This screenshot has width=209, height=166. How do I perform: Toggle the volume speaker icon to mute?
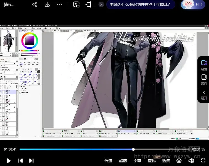pyautogui.click(x=191, y=160)
